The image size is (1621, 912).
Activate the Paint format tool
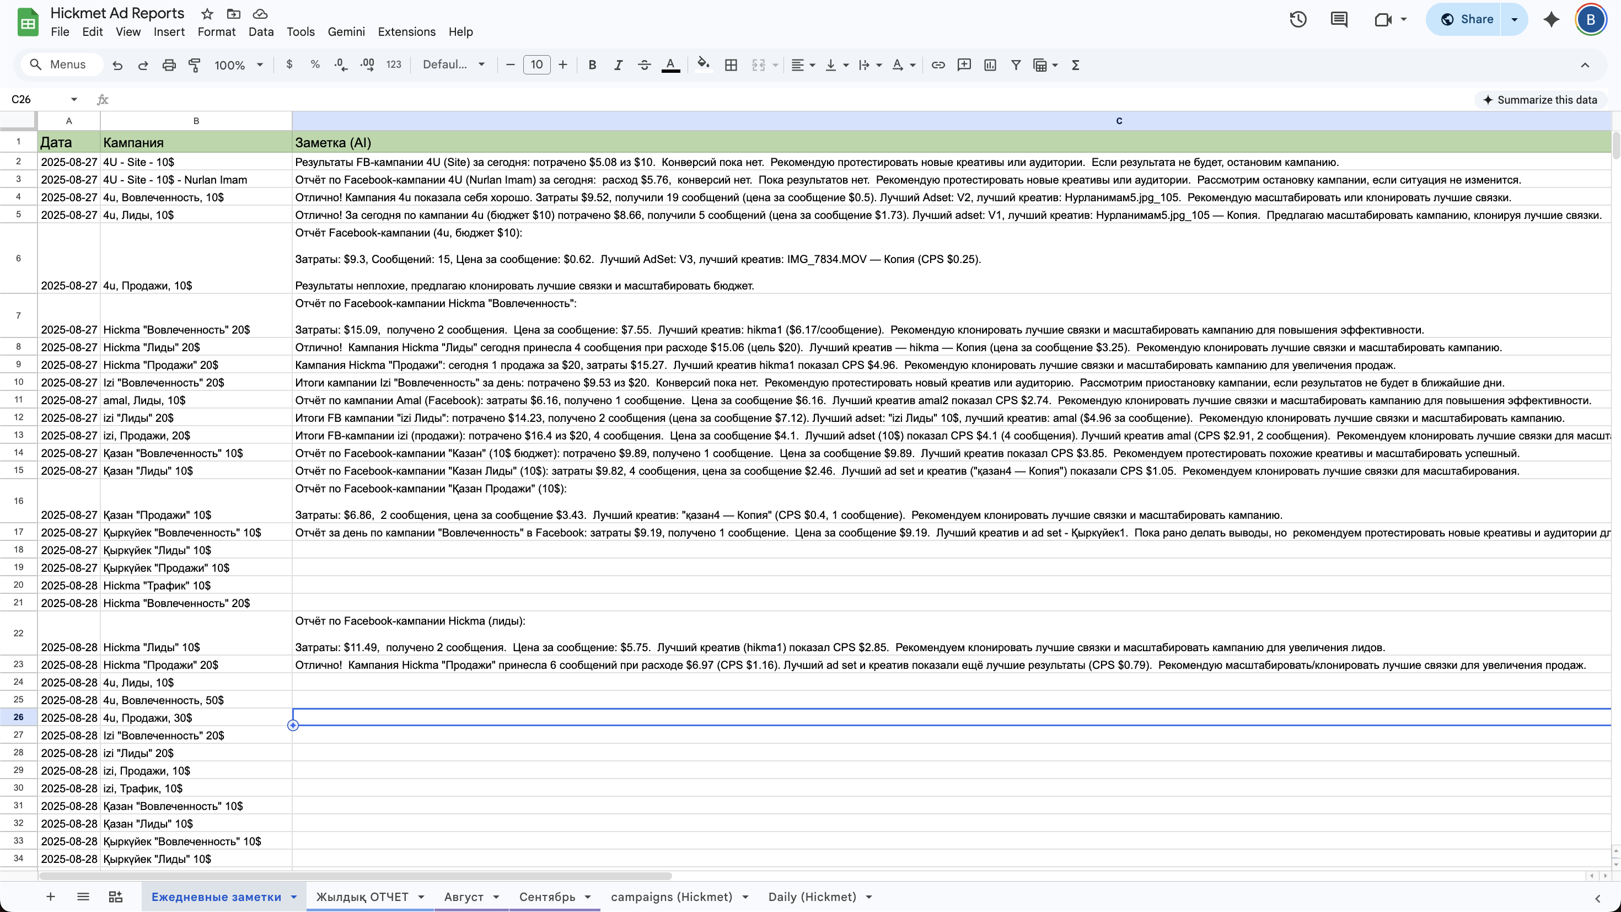(195, 65)
